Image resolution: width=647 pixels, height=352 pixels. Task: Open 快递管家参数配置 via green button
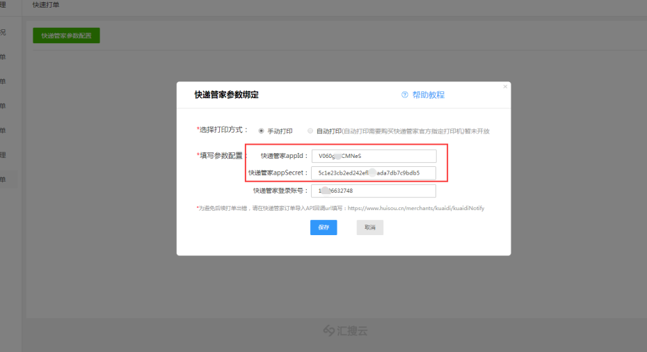[x=66, y=35]
